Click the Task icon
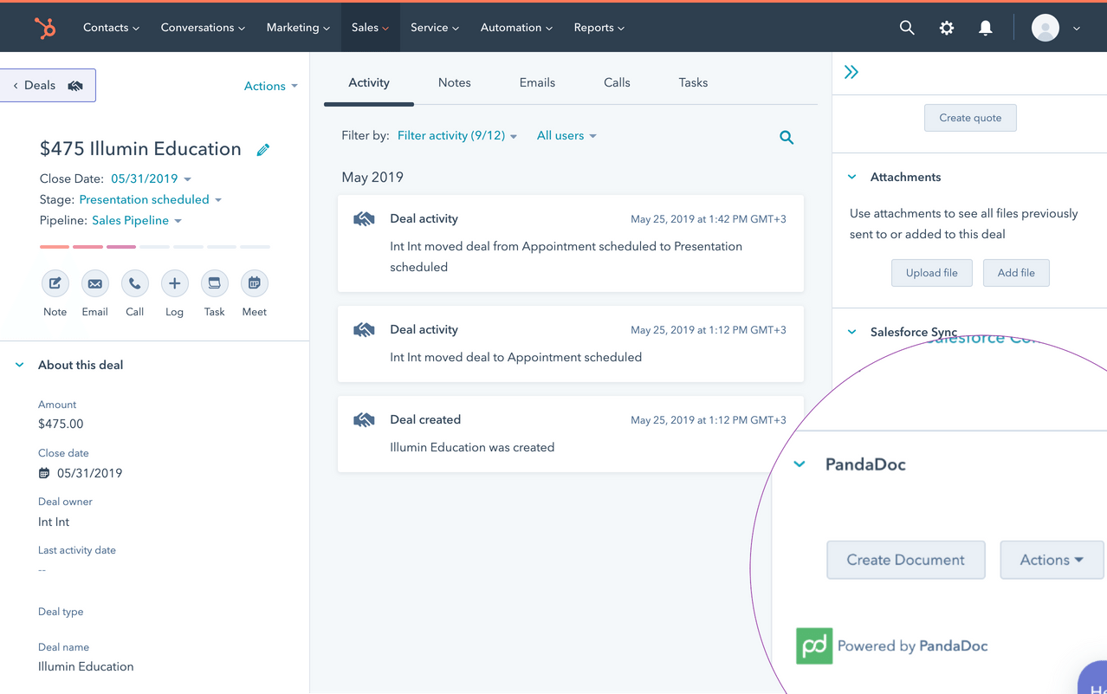Screen dimensions: 1107x694 point(214,283)
